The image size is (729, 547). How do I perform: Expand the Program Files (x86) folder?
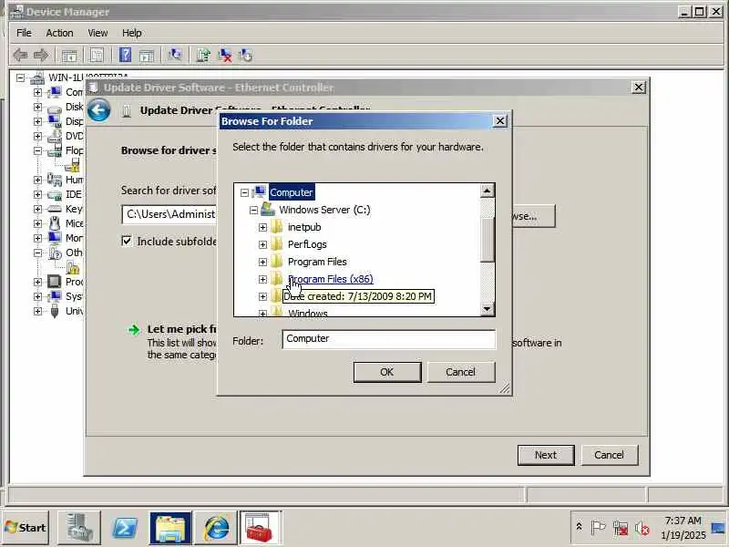pos(262,279)
